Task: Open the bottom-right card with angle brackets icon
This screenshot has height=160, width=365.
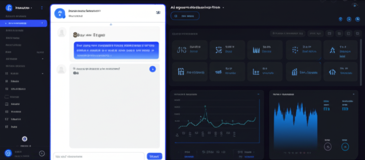Action: (x=340, y=72)
